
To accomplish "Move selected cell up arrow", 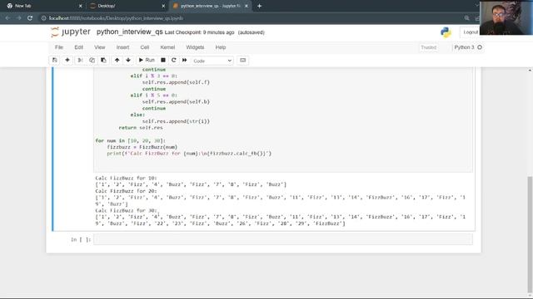I will click(x=117, y=61).
